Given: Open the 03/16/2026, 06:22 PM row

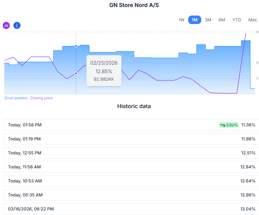Looking at the screenshot, I should [131, 209].
